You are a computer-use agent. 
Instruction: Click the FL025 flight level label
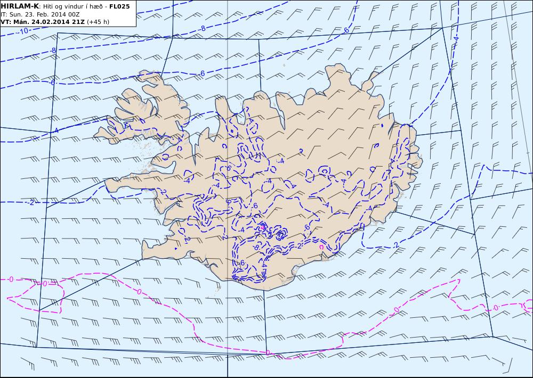click(119, 6)
